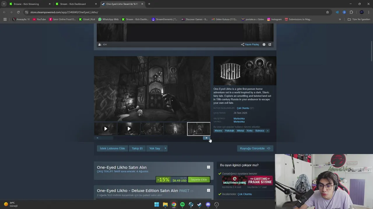Screen dimensions: 373x209
Task: Open browser extensions puzzle icon
Action: [x=351, y=12]
